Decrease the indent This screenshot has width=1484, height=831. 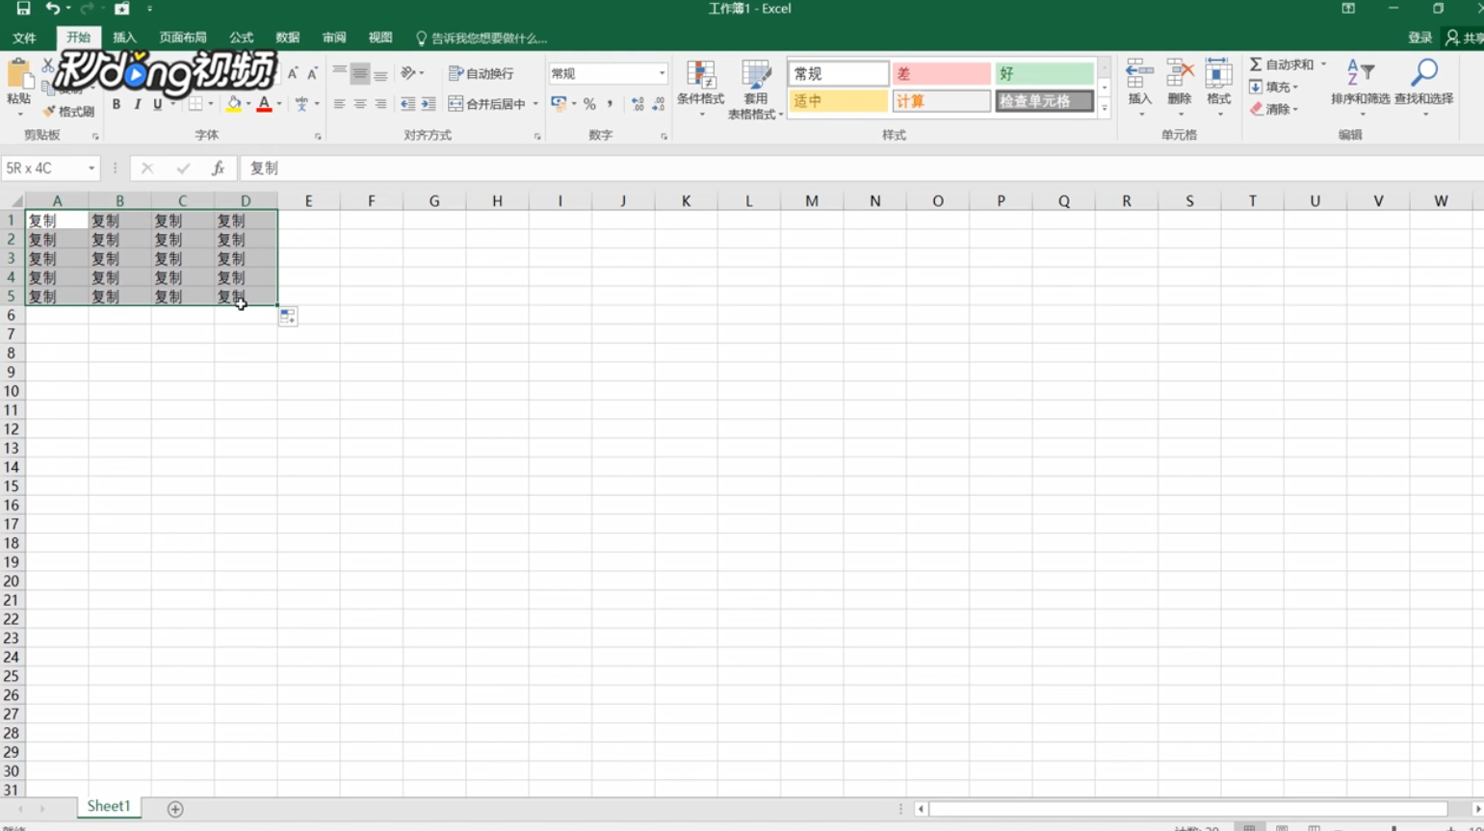pos(408,104)
